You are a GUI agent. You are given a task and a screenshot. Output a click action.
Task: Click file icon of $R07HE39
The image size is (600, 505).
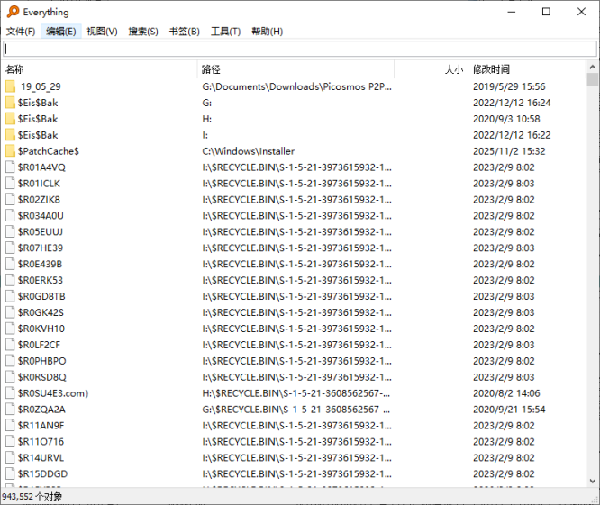coord(10,248)
